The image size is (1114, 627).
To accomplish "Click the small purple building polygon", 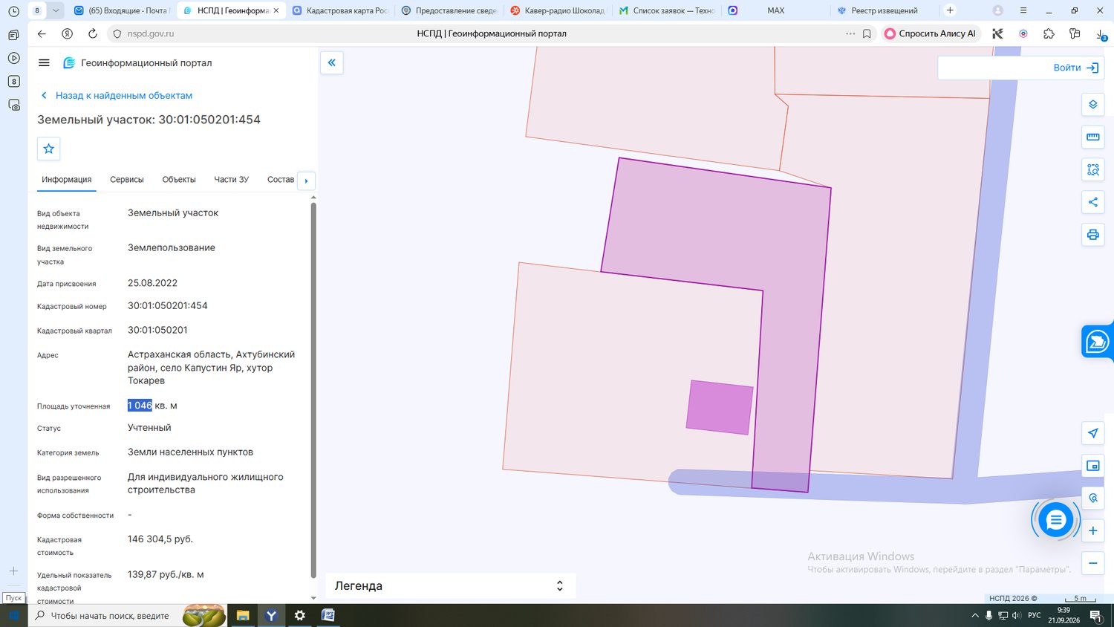I will (719, 407).
